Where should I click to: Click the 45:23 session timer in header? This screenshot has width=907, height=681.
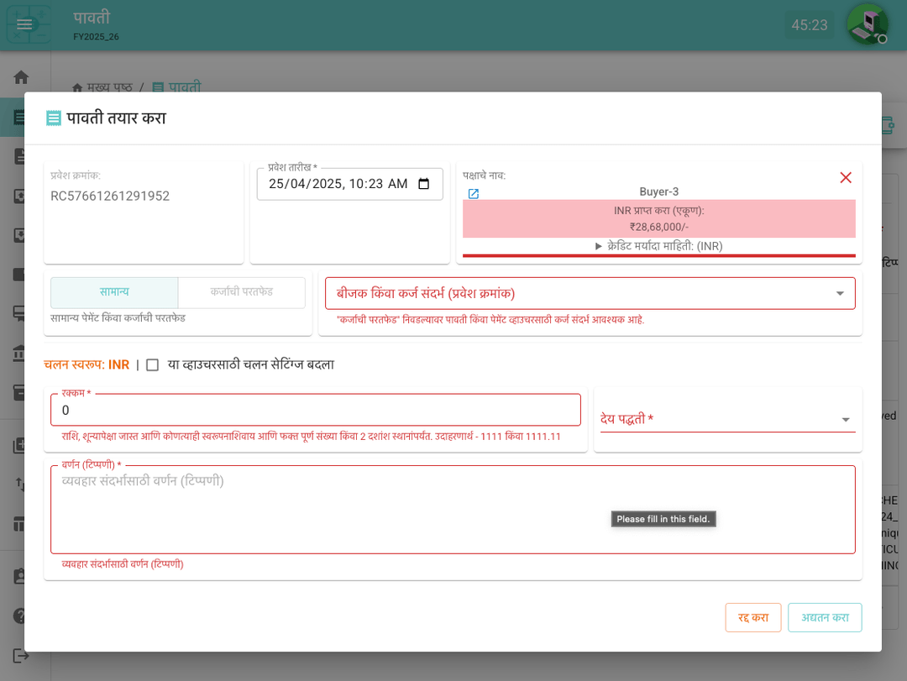(x=810, y=25)
